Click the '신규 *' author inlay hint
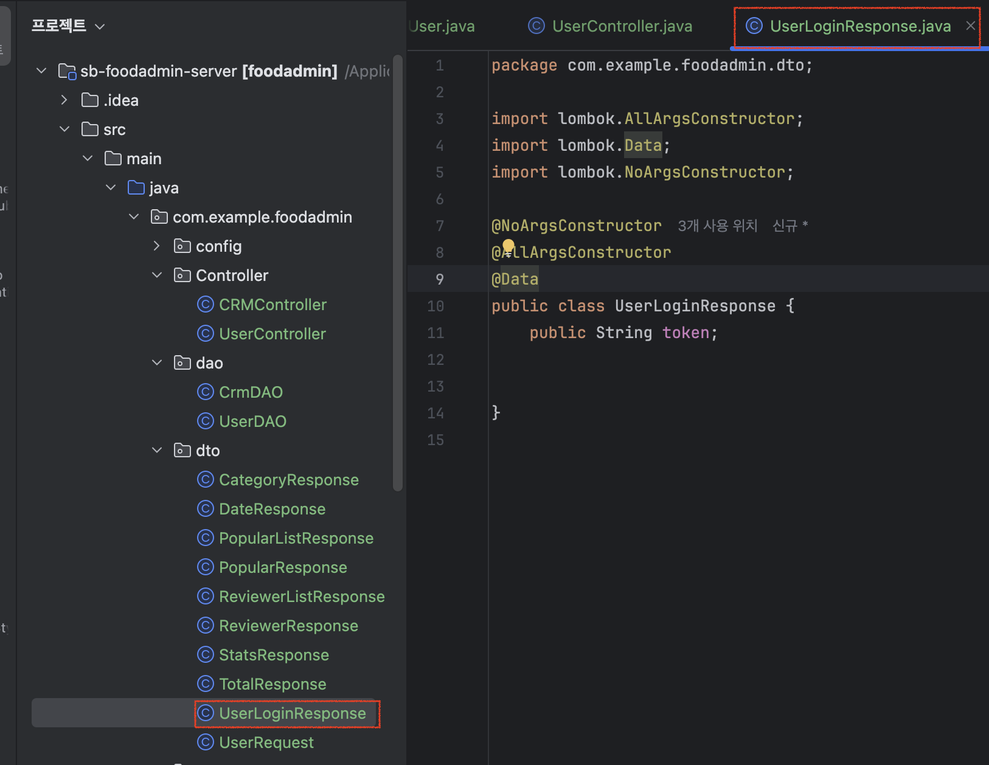This screenshot has height=765, width=989. pos(790,226)
